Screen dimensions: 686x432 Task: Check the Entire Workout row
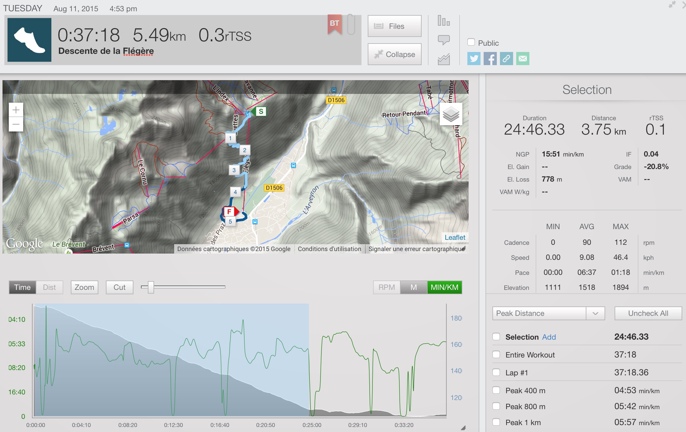tap(496, 355)
